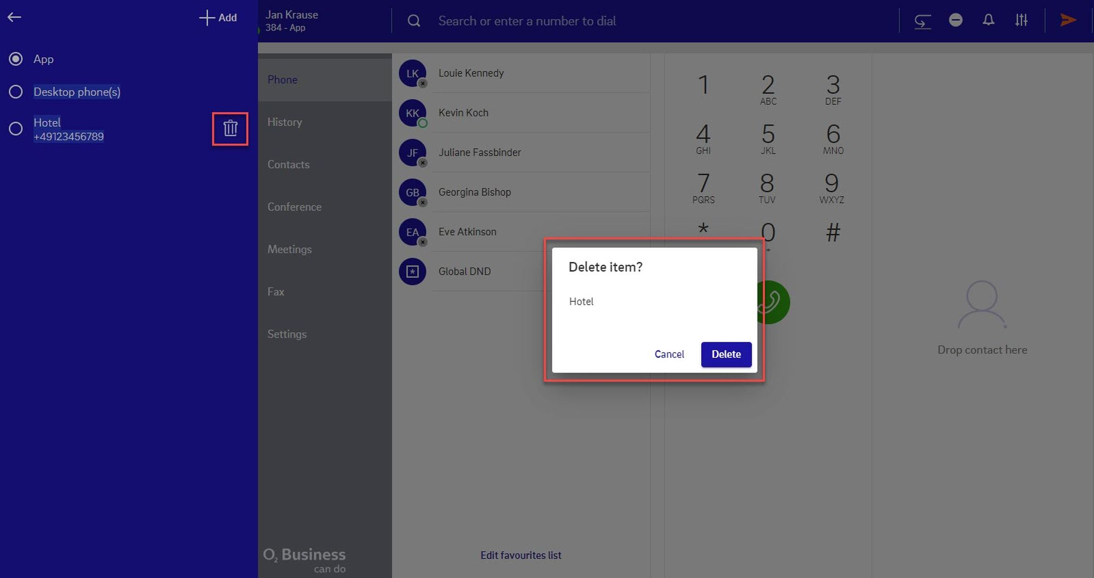Open the notifications bell icon
Image resolution: width=1094 pixels, height=578 pixels.
(x=988, y=20)
